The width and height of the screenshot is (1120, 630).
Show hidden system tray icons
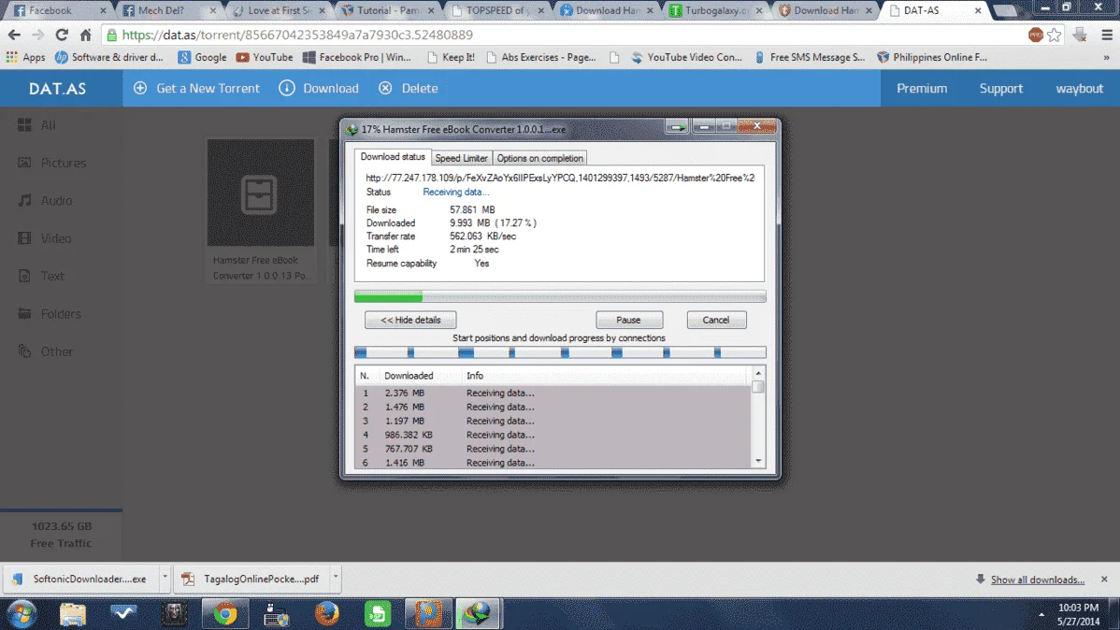(1041, 614)
